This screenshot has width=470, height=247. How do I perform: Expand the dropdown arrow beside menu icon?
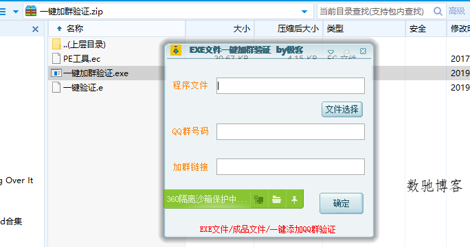(16, 12)
